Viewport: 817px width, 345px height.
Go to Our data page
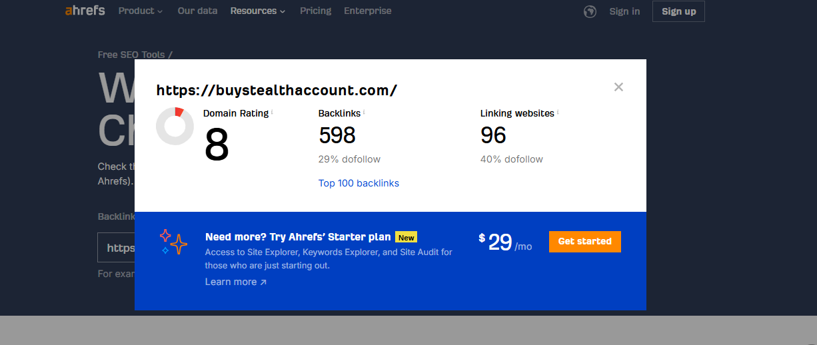tap(197, 11)
